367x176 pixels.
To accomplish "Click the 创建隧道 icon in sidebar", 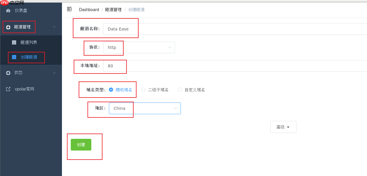I will point(14,57).
